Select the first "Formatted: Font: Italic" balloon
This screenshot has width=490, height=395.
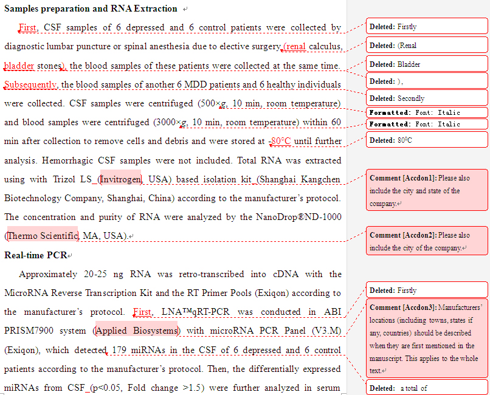click(x=426, y=112)
